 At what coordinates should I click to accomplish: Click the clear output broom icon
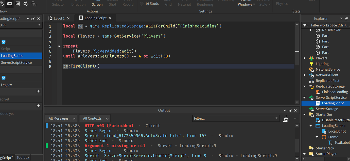pos(285,118)
